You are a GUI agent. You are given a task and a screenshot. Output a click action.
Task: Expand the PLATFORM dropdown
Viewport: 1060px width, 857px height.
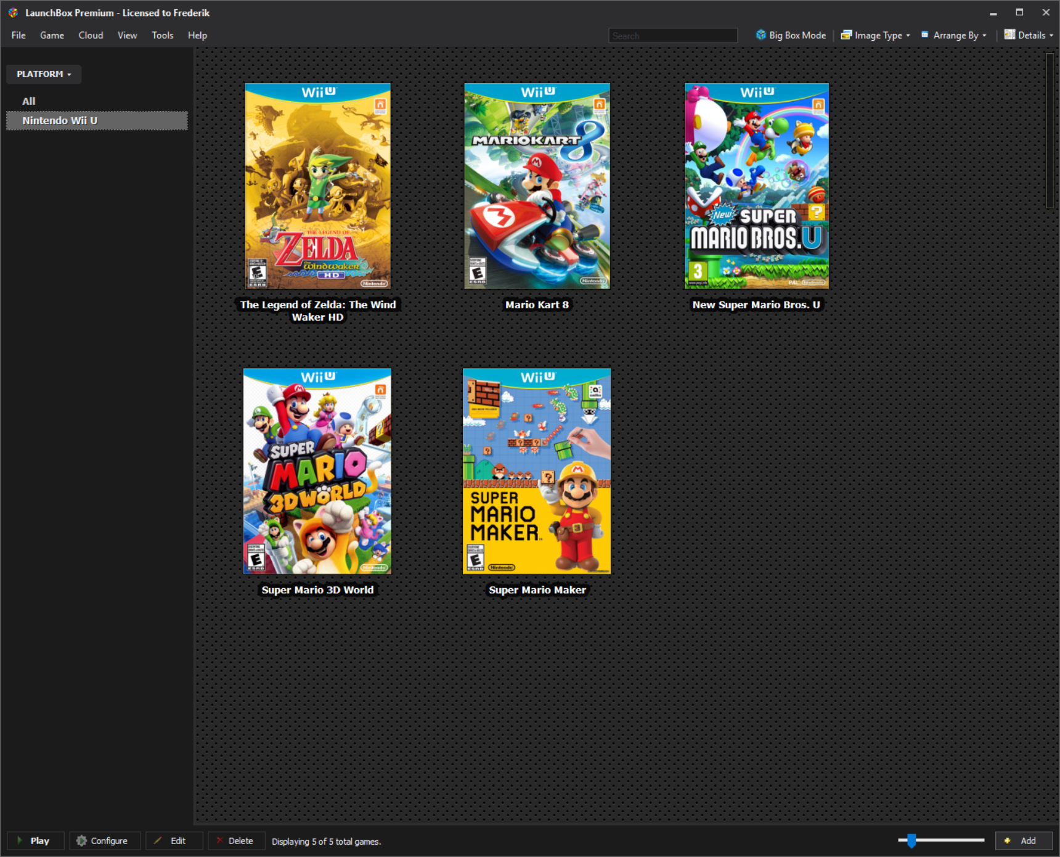tap(44, 74)
